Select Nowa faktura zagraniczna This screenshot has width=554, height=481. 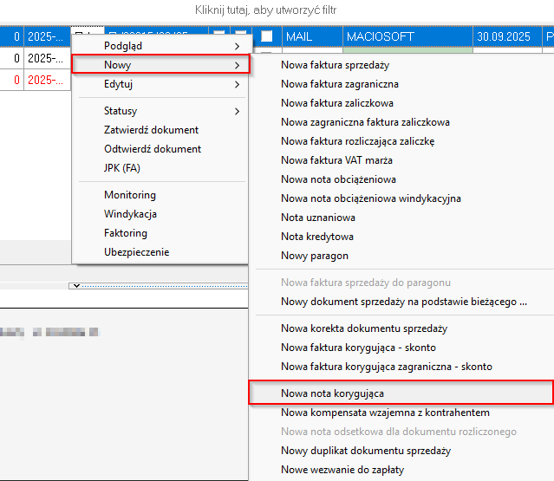pos(339,84)
